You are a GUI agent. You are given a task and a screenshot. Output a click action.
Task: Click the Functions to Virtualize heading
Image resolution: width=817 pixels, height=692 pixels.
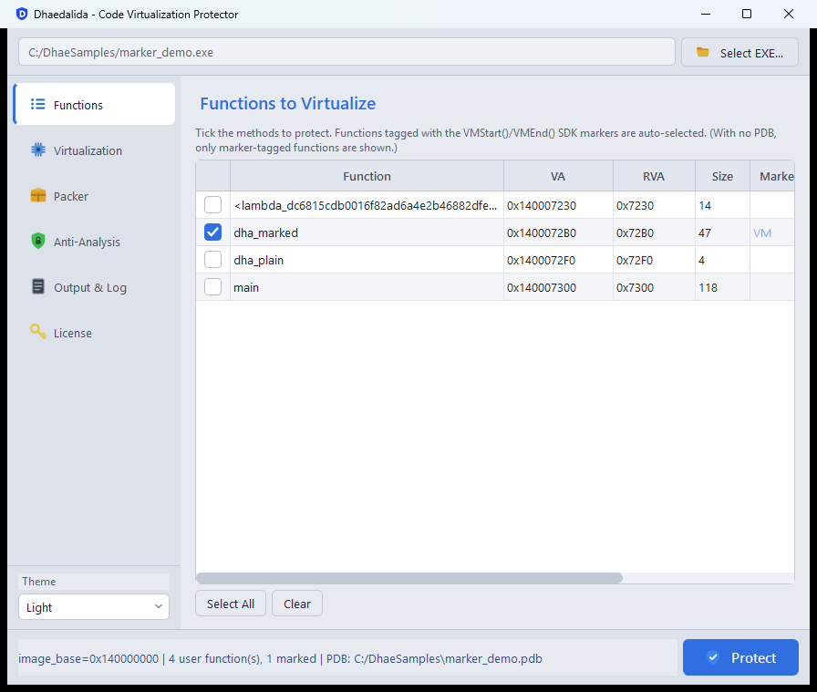pyautogui.click(x=287, y=103)
